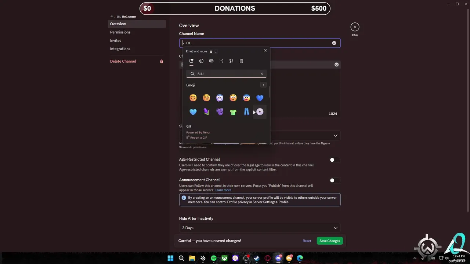Image resolution: width=470 pixels, height=264 pixels.
Task: Choose the green t-shirt emoji
Action: click(x=233, y=112)
